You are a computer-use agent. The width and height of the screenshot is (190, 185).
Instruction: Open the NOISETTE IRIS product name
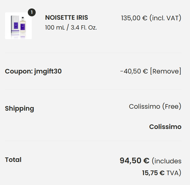[66, 17]
